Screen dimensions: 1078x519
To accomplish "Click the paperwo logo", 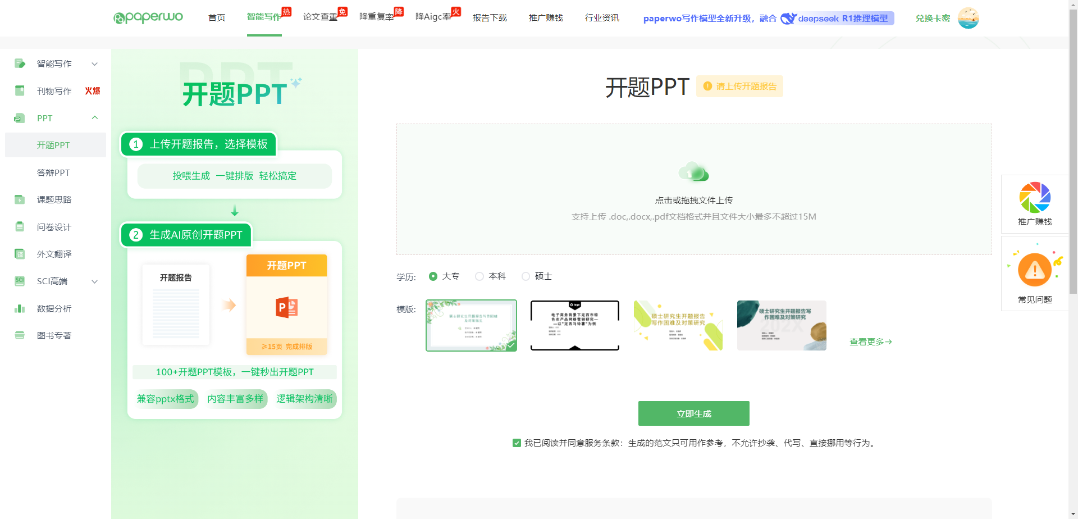I will pos(148,18).
